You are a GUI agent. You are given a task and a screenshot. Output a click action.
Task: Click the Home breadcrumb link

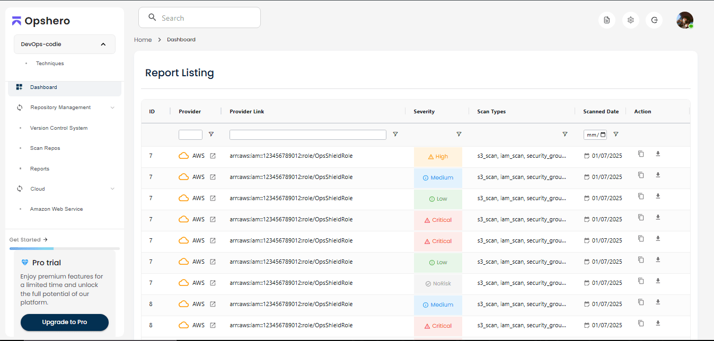(x=143, y=40)
